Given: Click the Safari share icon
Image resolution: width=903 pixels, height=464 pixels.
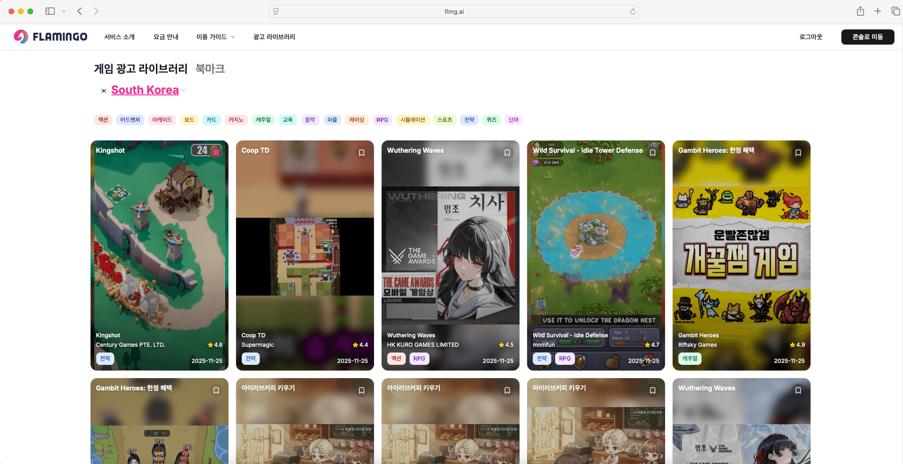Looking at the screenshot, I should (860, 11).
